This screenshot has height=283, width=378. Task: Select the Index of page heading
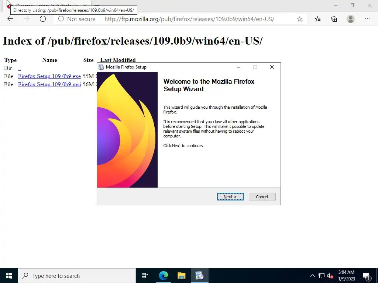point(133,41)
